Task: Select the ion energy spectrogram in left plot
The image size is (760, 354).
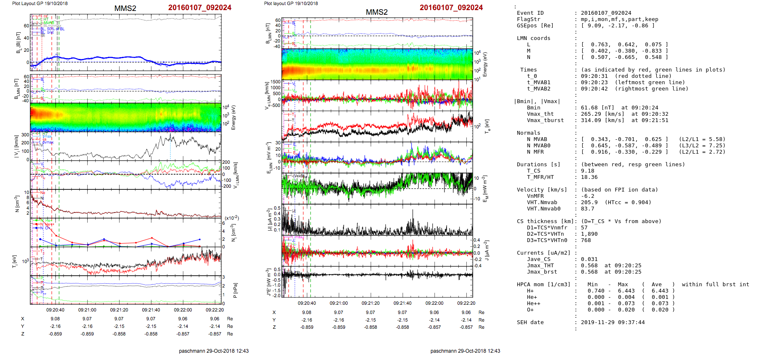Action: [126, 117]
